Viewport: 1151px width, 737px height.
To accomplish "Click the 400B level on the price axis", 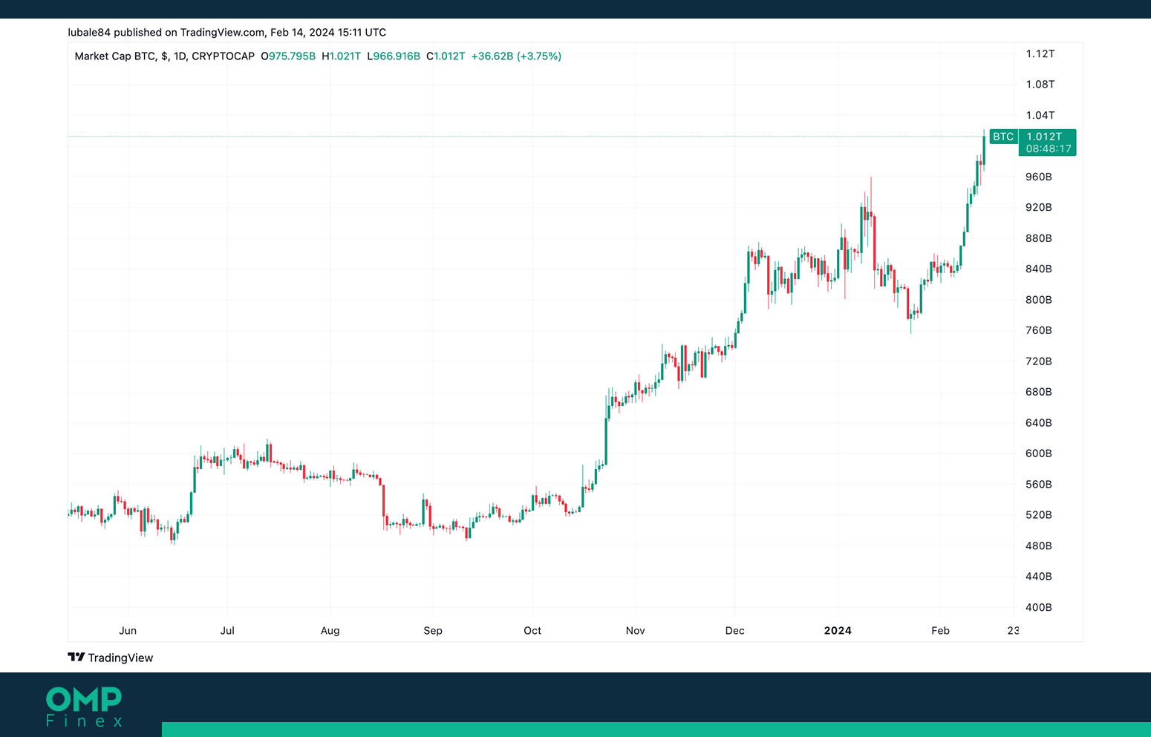I will 1039,607.
